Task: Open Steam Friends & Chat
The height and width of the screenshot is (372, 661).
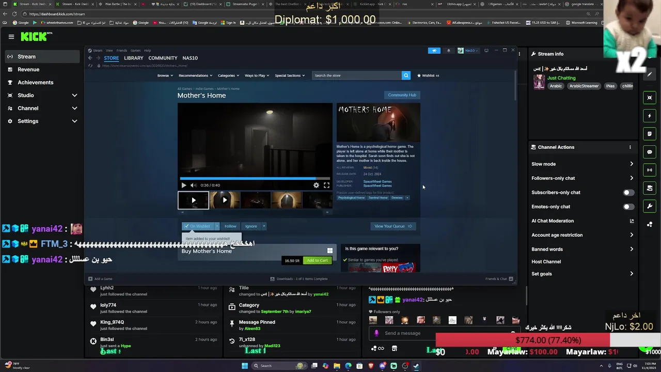Action: (499, 279)
